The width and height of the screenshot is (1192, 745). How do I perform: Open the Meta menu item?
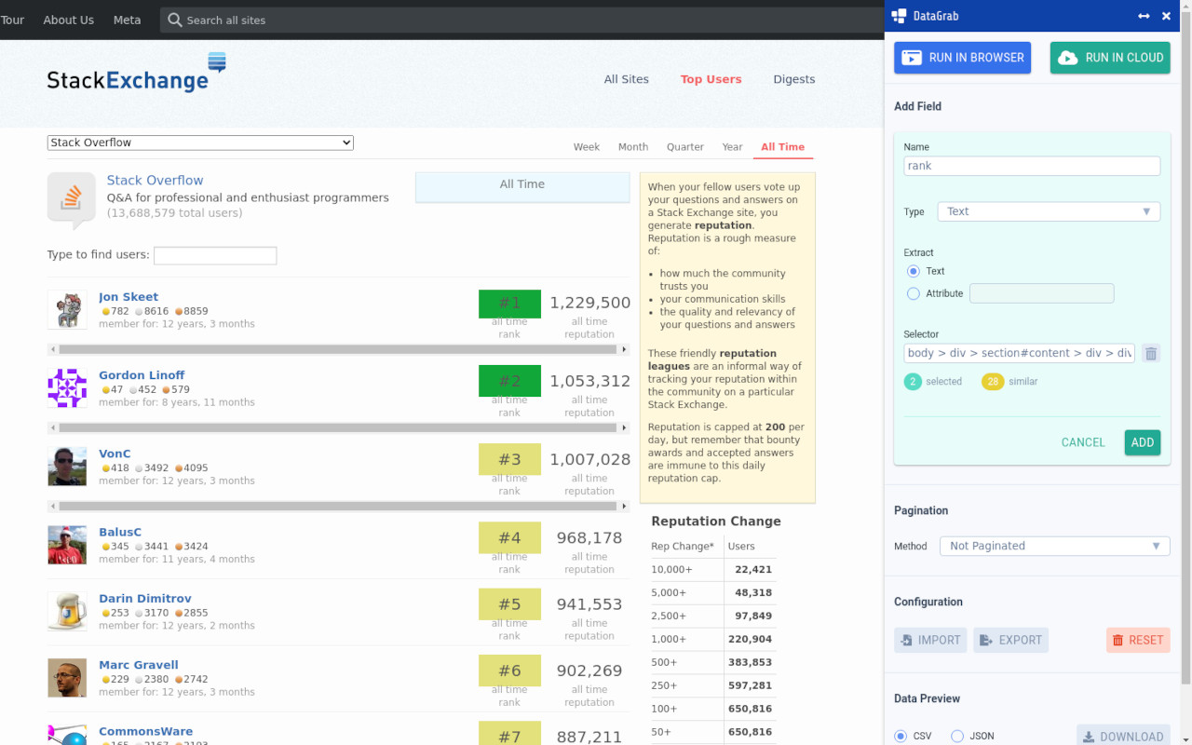(128, 20)
